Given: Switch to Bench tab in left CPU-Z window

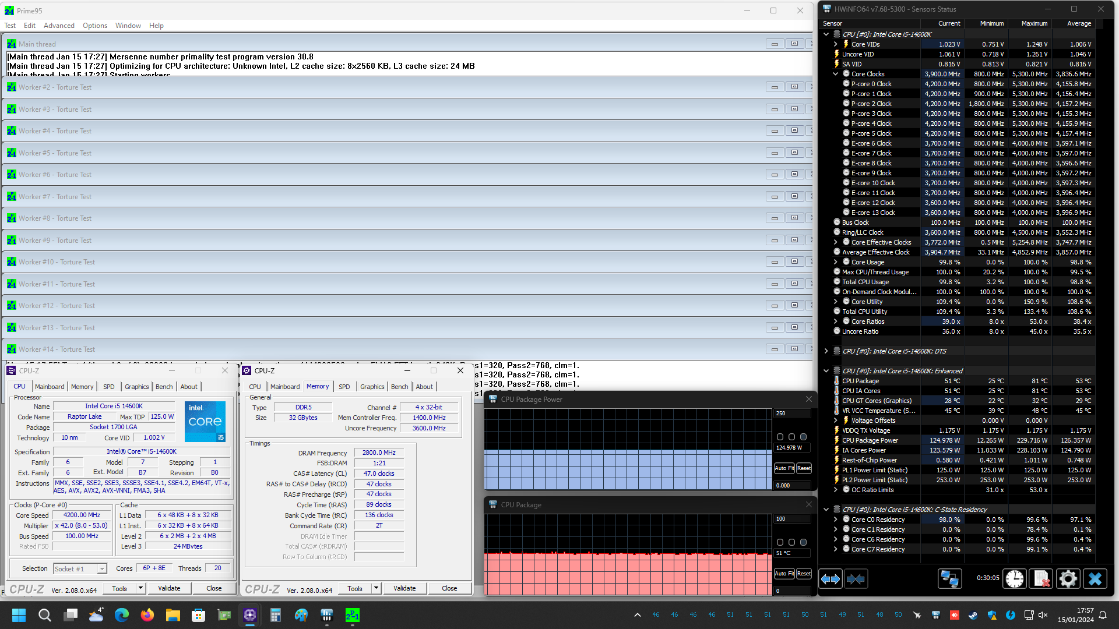Looking at the screenshot, I should (x=164, y=387).
